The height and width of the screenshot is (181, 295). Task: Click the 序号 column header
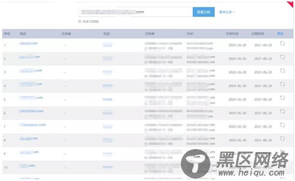(7, 34)
